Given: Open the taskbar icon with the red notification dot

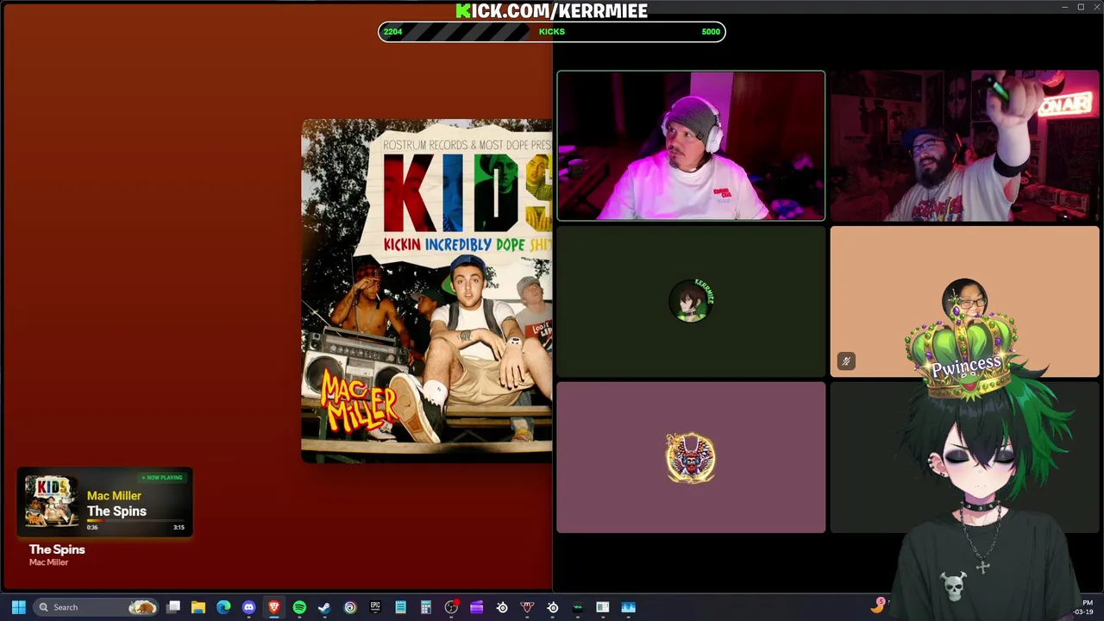Looking at the screenshot, I should pyautogui.click(x=451, y=607).
